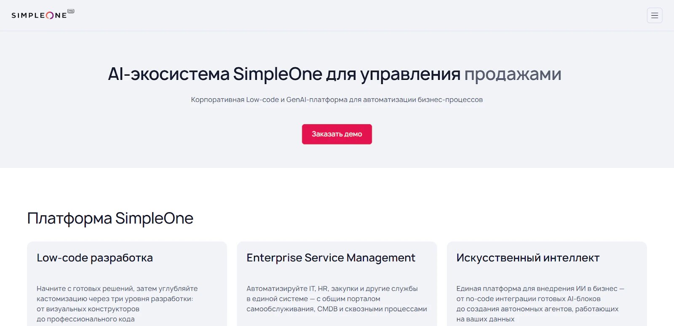Click the Платформа SimpleOne section heading
Viewport: 674px width, 326px height.
pos(110,218)
